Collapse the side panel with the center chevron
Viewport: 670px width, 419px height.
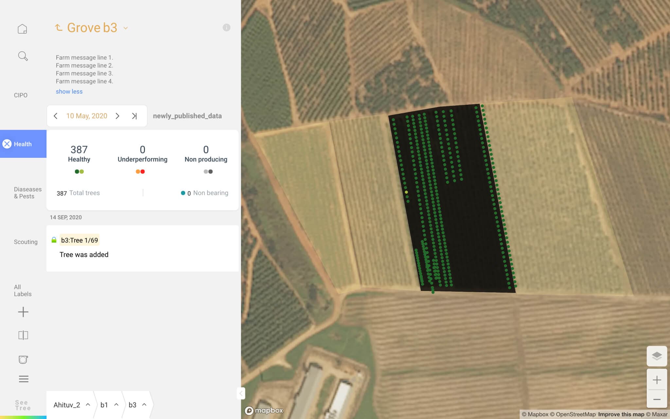coord(241,393)
